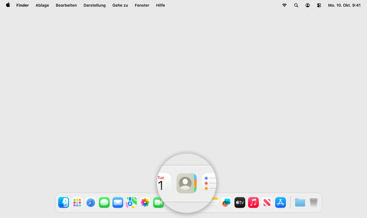Image resolution: width=367 pixels, height=218 pixels.
Task: Launch Launchpad from the Dock
Action: coord(77,203)
